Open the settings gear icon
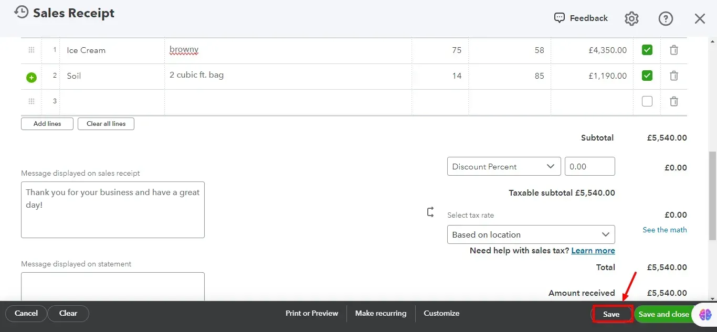717x332 pixels. coord(631,18)
